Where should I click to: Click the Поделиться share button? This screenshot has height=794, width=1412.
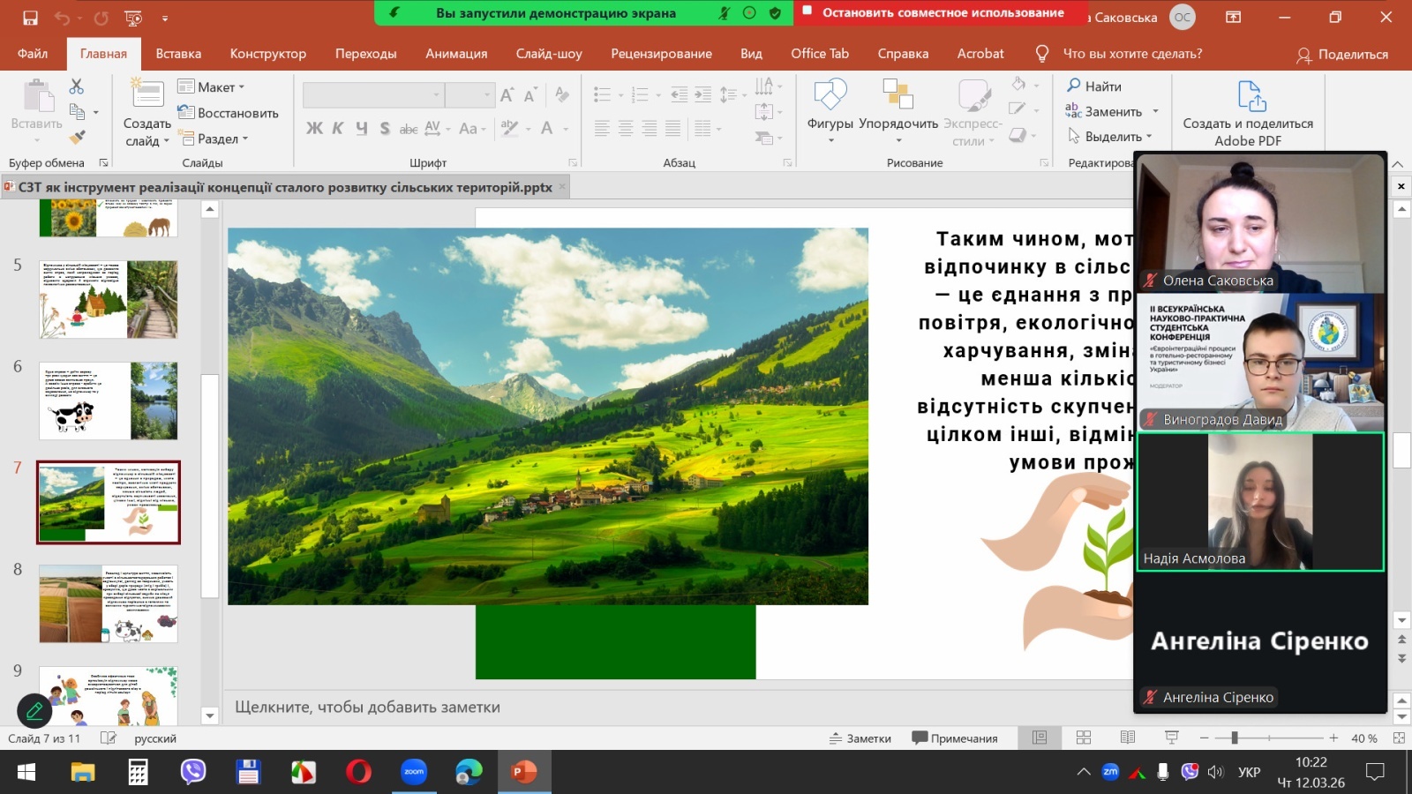(1342, 55)
